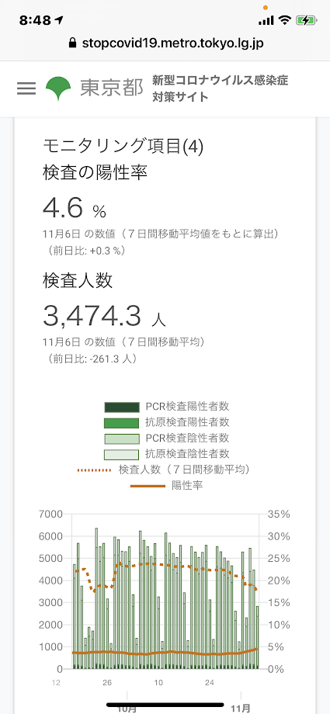The height and width of the screenshot is (714, 330).
Task: Tap the 東京都 site title
Action: pos(112,88)
